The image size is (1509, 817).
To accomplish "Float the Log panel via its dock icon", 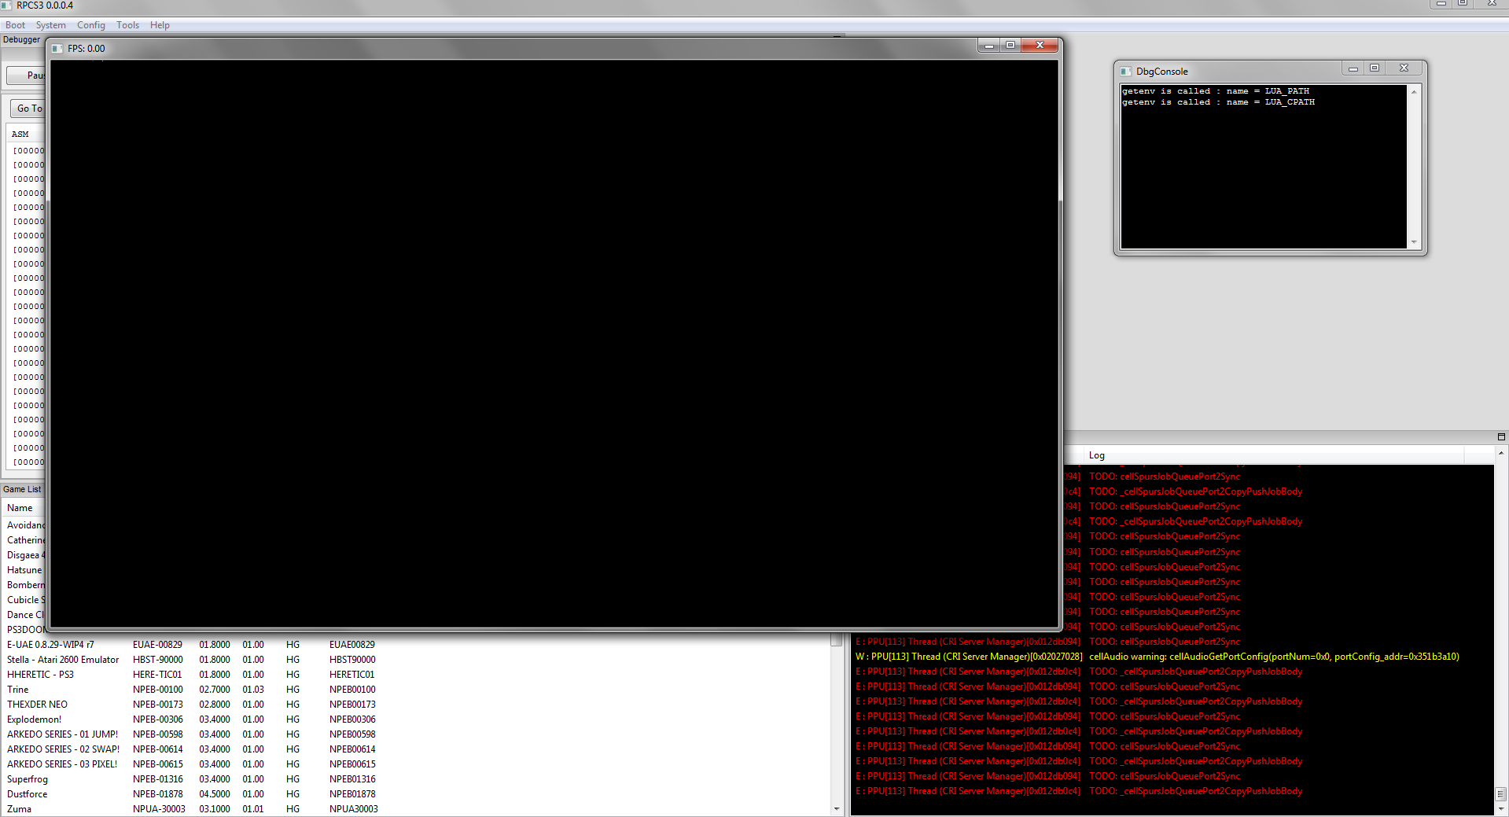I will (1501, 437).
